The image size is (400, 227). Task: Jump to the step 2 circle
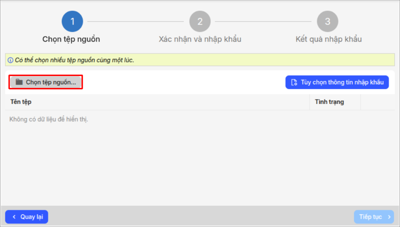click(200, 21)
